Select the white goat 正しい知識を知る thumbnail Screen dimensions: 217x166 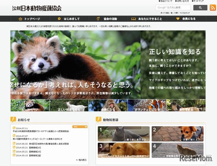point(69,105)
